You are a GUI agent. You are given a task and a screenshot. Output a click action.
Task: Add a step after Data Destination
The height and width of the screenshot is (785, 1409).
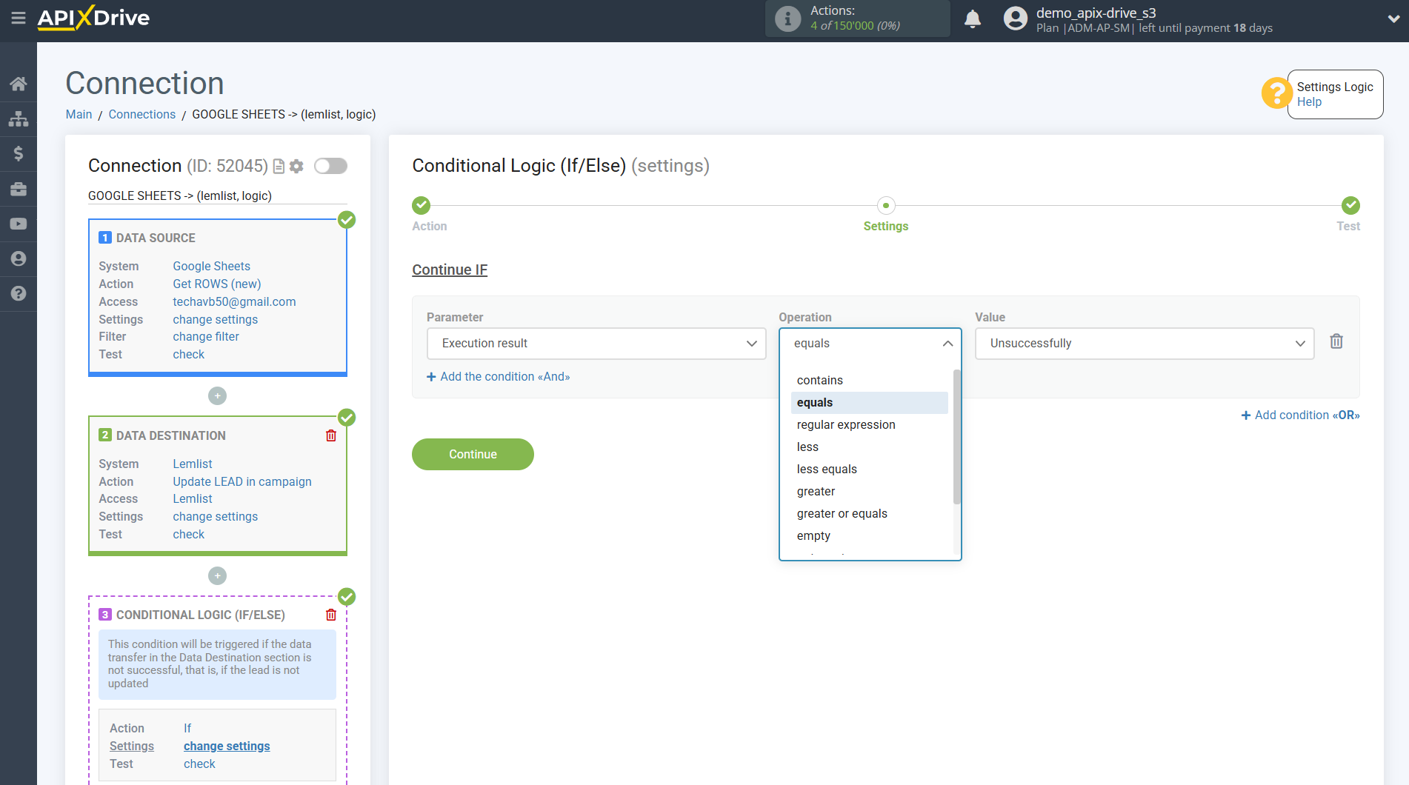point(217,575)
